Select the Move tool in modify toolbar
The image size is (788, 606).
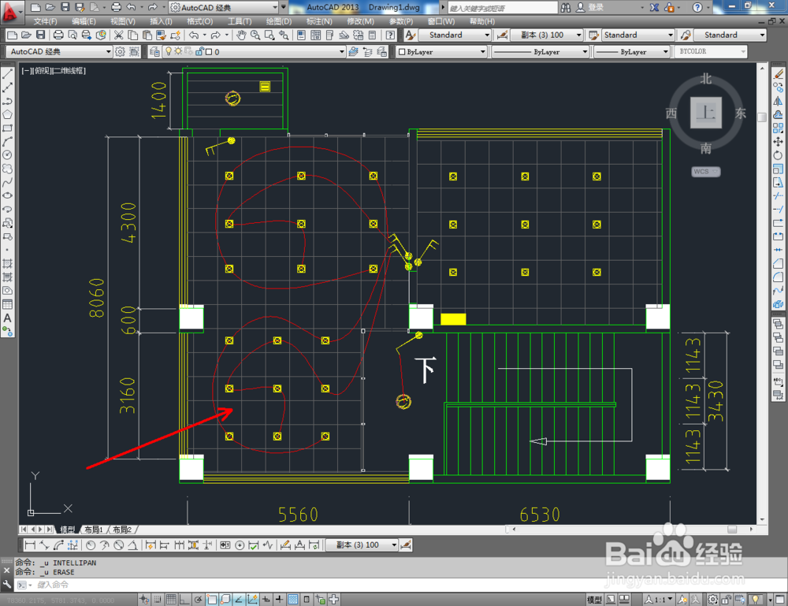click(779, 142)
